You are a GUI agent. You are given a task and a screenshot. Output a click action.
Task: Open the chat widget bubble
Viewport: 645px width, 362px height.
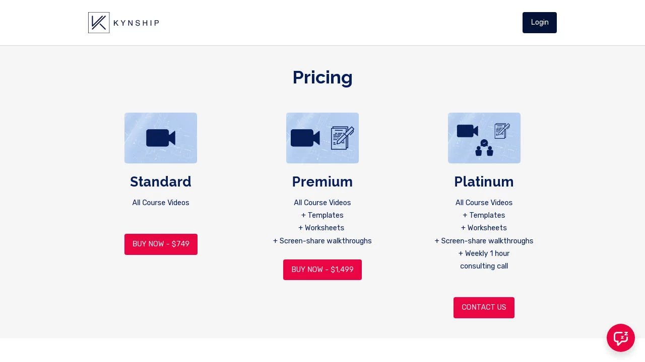click(620, 338)
